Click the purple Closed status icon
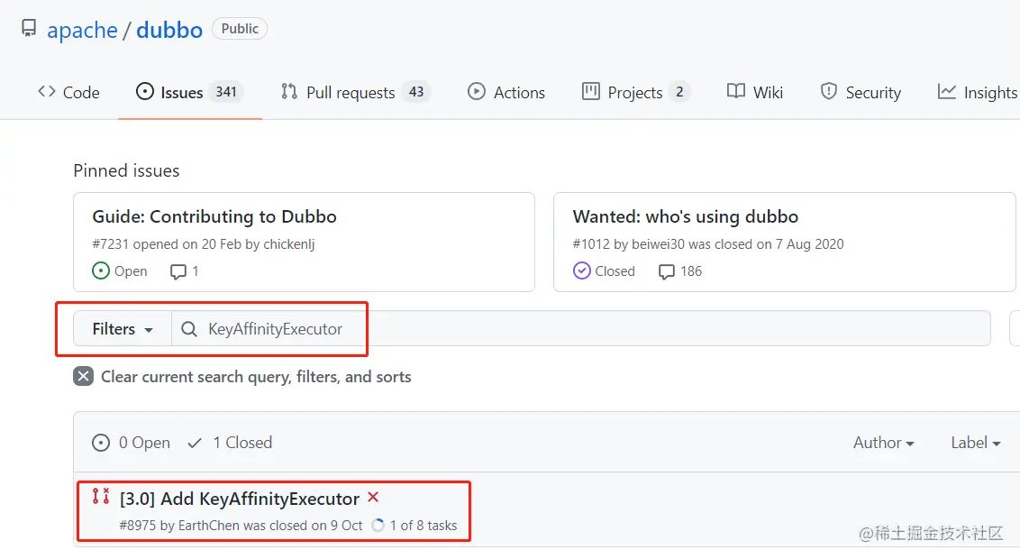The height and width of the screenshot is (559, 1020). pyautogui.click(x=581, y=270)
